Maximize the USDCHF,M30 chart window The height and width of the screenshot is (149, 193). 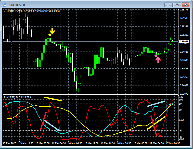click(x=177, y=5)
